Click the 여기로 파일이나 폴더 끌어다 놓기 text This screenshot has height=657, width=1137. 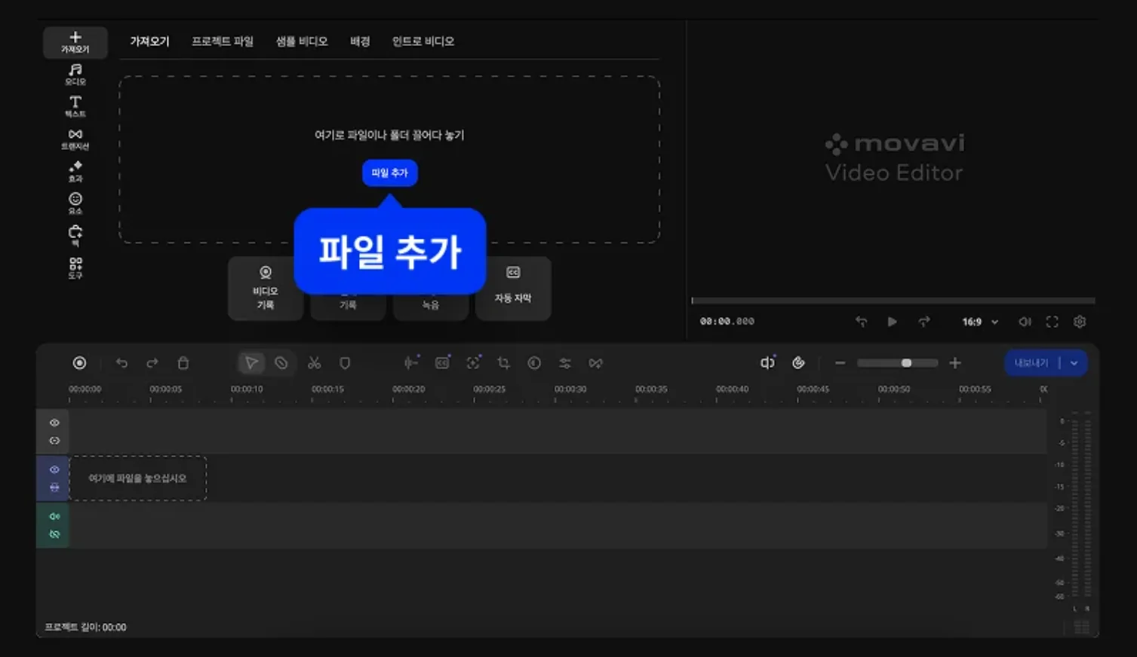point(389,135)
